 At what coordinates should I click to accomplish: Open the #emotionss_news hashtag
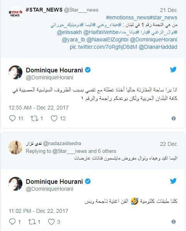(128, 17)
